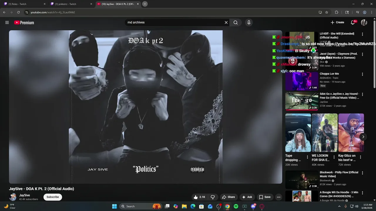376x211 pixels.
Task: Share this video
Action: [x=228, y=197]
